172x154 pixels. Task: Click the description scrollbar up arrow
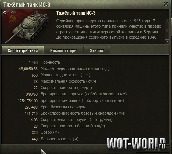(x=167, y=20)
